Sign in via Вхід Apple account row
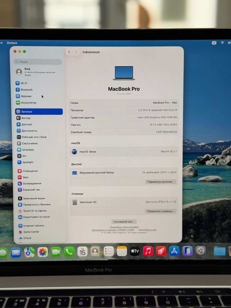231x308 pixels. point(36,72)
